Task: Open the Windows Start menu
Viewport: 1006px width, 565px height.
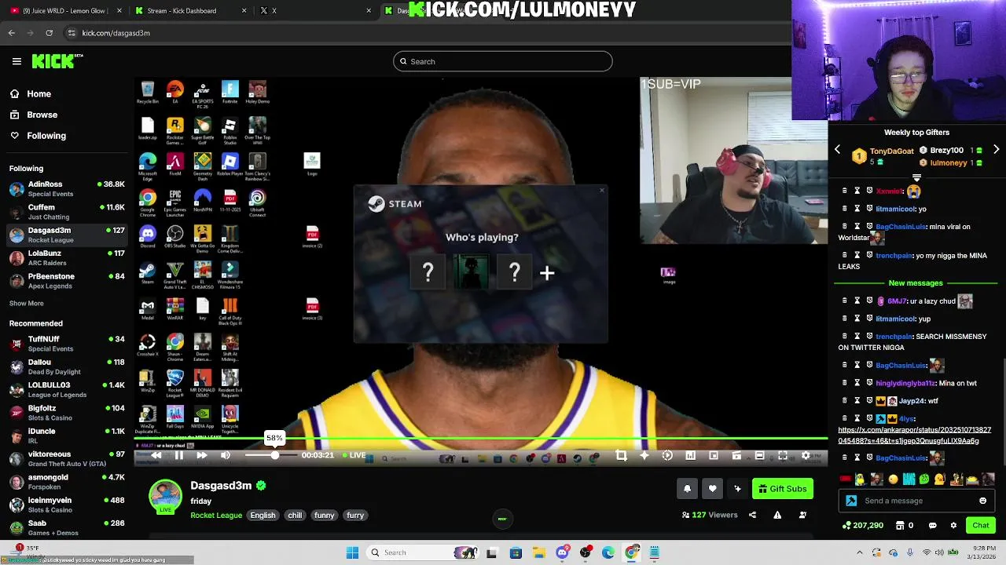Action: click(x=352, y=552)
